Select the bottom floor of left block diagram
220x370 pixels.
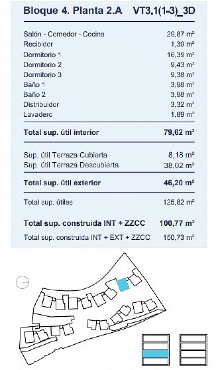tap(156, 361)
